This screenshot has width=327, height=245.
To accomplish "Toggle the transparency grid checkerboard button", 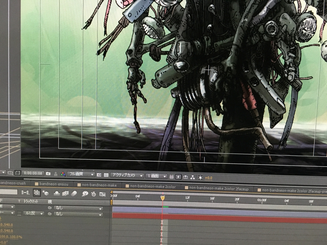I will coord(106,175).
